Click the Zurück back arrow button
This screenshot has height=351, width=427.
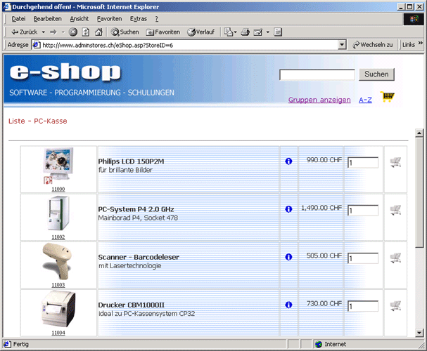24,32
